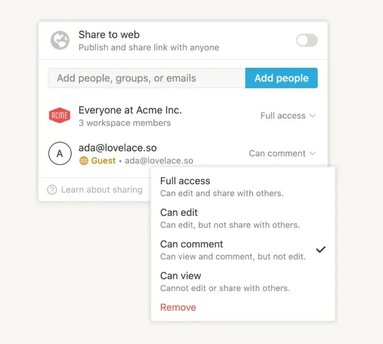Viewport: 383px width, 344px height.
Task: Click the Everyone at Acme Inc. row title
Action: (x=130, y=110)
